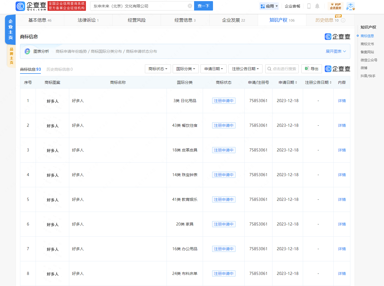384x286 pixels.
Task: Sort by 注册公告日期 column arrows
Action: [331, 82]
